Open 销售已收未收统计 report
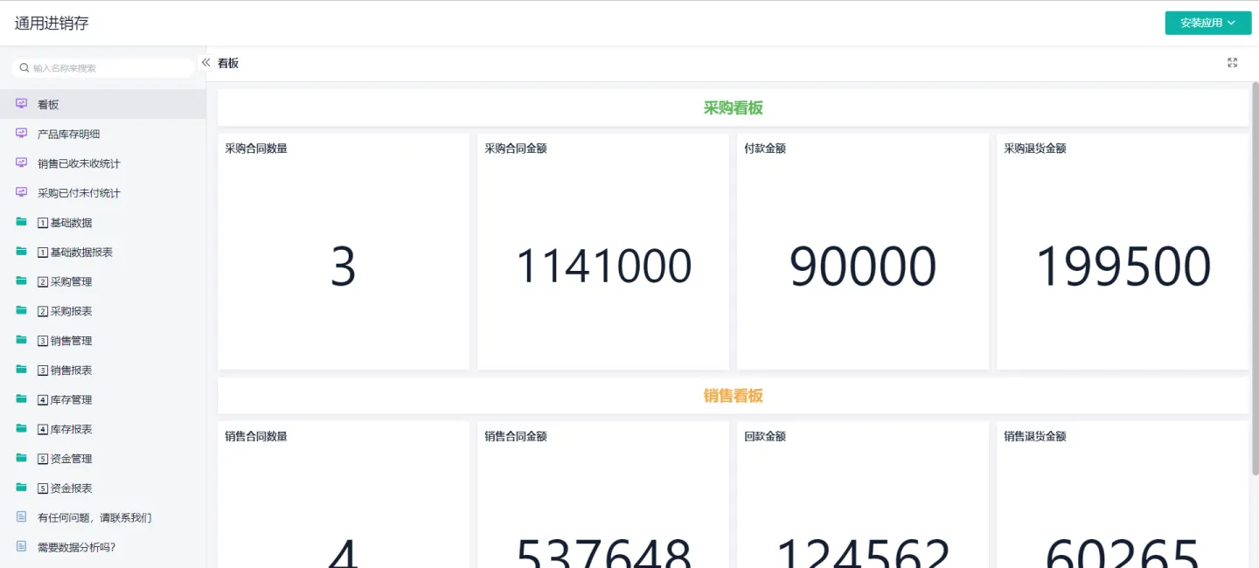This screenshot has width=1259, height=568. point(103,163)
